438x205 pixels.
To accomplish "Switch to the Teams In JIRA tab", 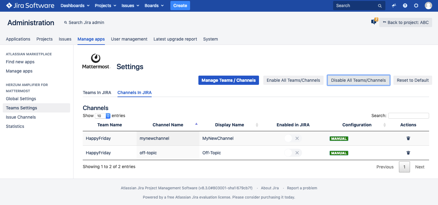I will 97,93.
